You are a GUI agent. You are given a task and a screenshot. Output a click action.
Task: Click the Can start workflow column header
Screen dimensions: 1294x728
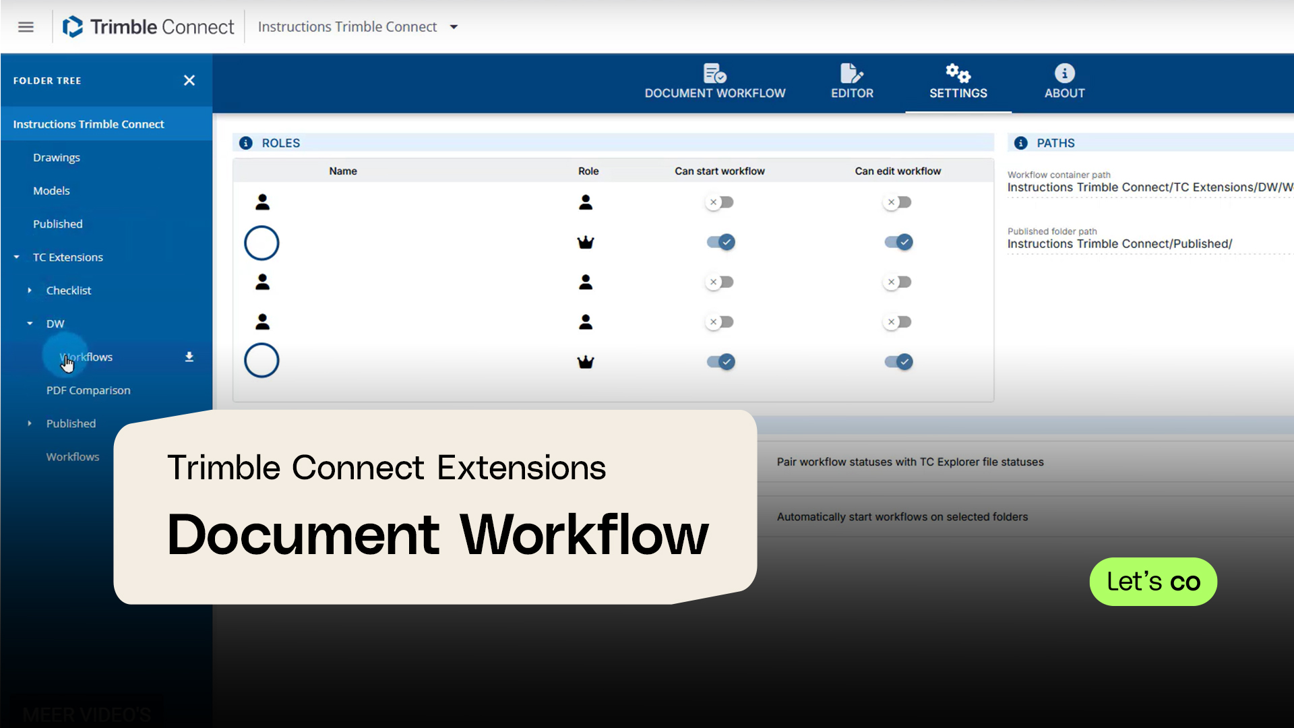tap(720, 171)
